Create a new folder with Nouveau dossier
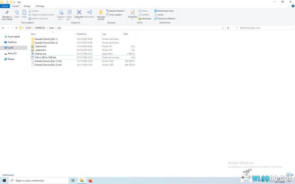Viewport: 295px width, 184px height. [x=101, y=14]
